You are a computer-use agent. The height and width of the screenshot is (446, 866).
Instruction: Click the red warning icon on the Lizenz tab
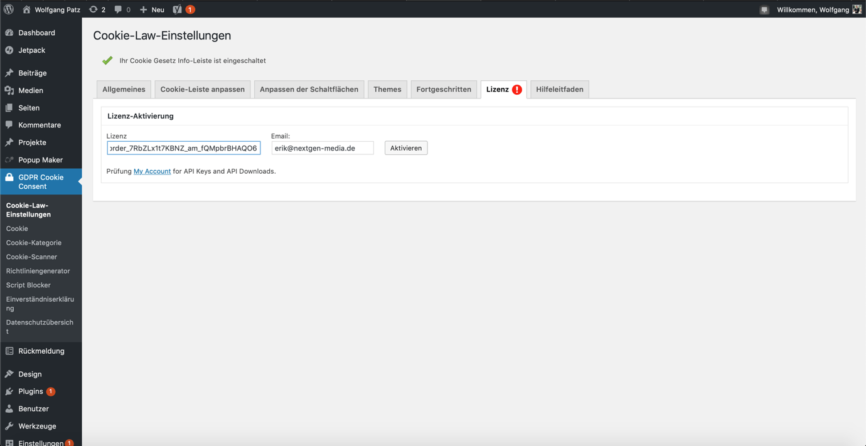coord(516,90)
